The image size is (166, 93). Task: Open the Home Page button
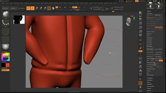[x=5, y=8]
